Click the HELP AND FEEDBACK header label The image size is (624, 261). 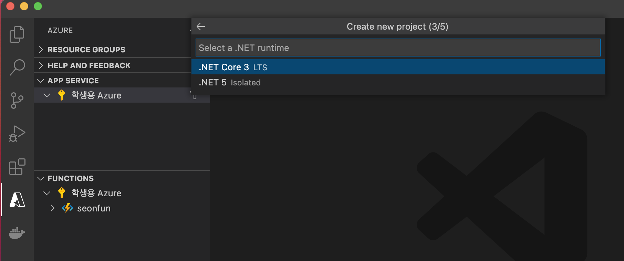point(89,65)
